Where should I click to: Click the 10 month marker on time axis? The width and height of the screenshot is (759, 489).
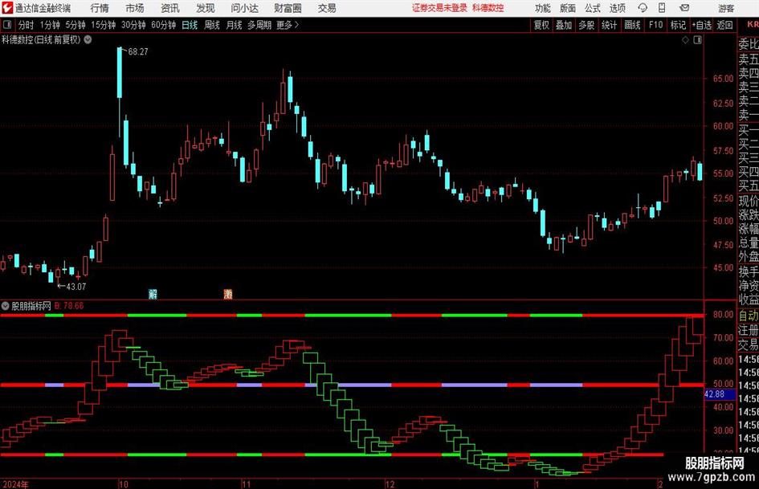124,484
